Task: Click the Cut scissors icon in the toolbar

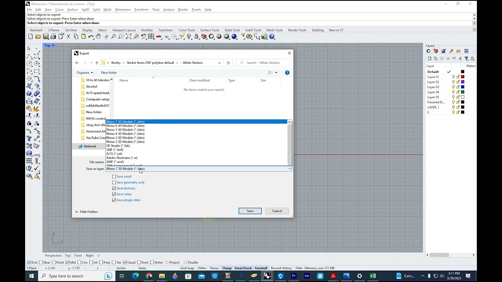Action: [x=68, y=36]
